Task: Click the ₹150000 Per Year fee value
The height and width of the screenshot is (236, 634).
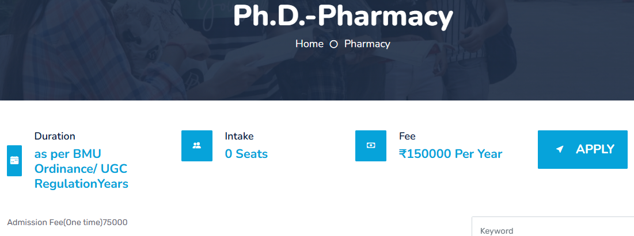Action: (450, 154)
